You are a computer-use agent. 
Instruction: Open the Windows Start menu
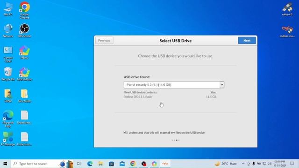pyautogui.click(x=5, y=164)
